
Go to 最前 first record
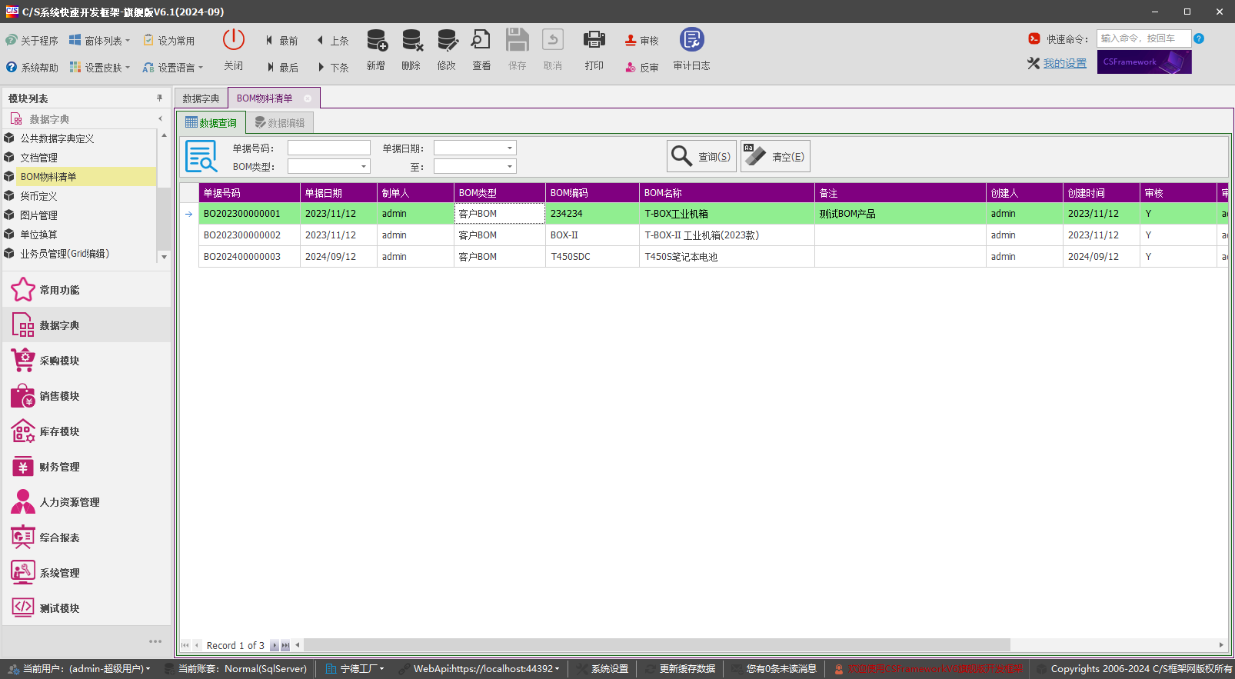pyautogui.click(x=281, y=41)
